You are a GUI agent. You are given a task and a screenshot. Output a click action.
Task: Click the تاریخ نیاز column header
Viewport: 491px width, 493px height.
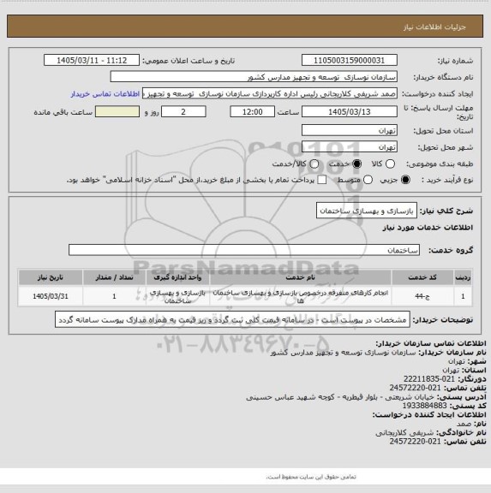click(51, 277)
